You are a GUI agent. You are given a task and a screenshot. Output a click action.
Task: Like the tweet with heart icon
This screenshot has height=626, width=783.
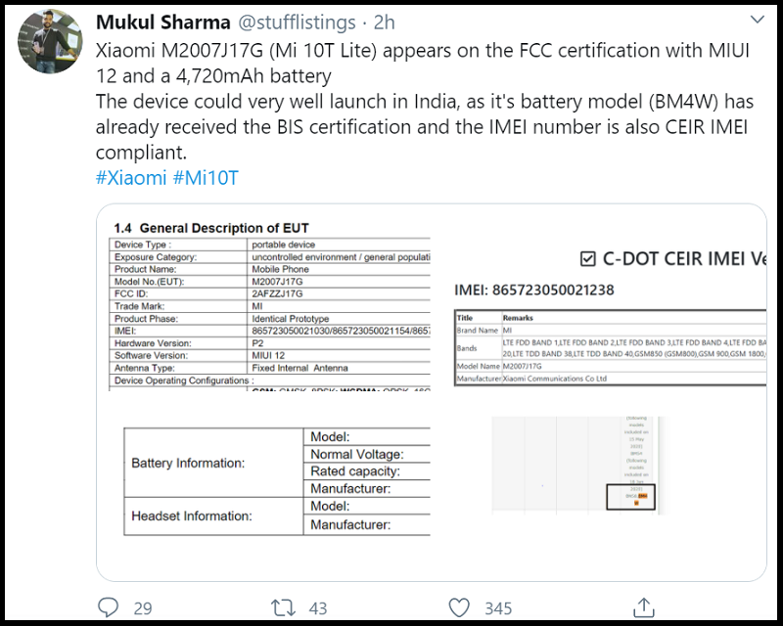[458, 607]
